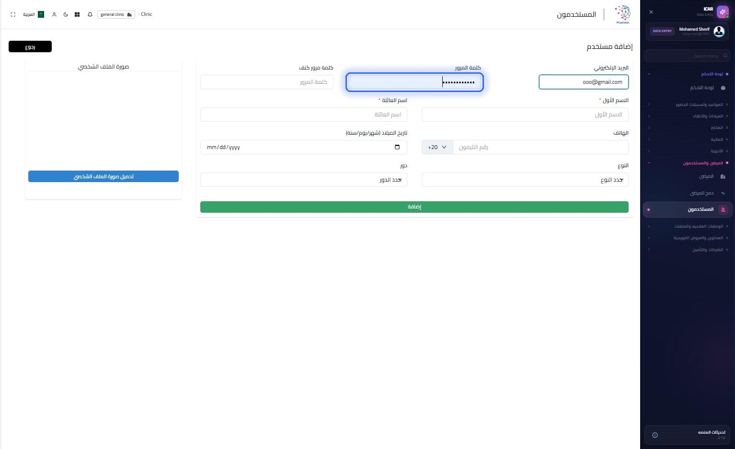The width and height of the screenshot is (735, 449).
Task: Open the apps grid icon in the header
Action: [77, 14]
